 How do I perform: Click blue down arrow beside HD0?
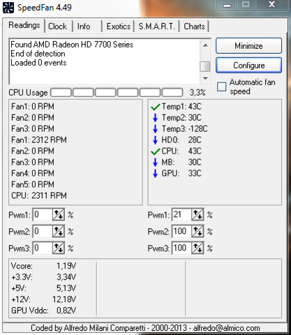(x=155, y=140)
